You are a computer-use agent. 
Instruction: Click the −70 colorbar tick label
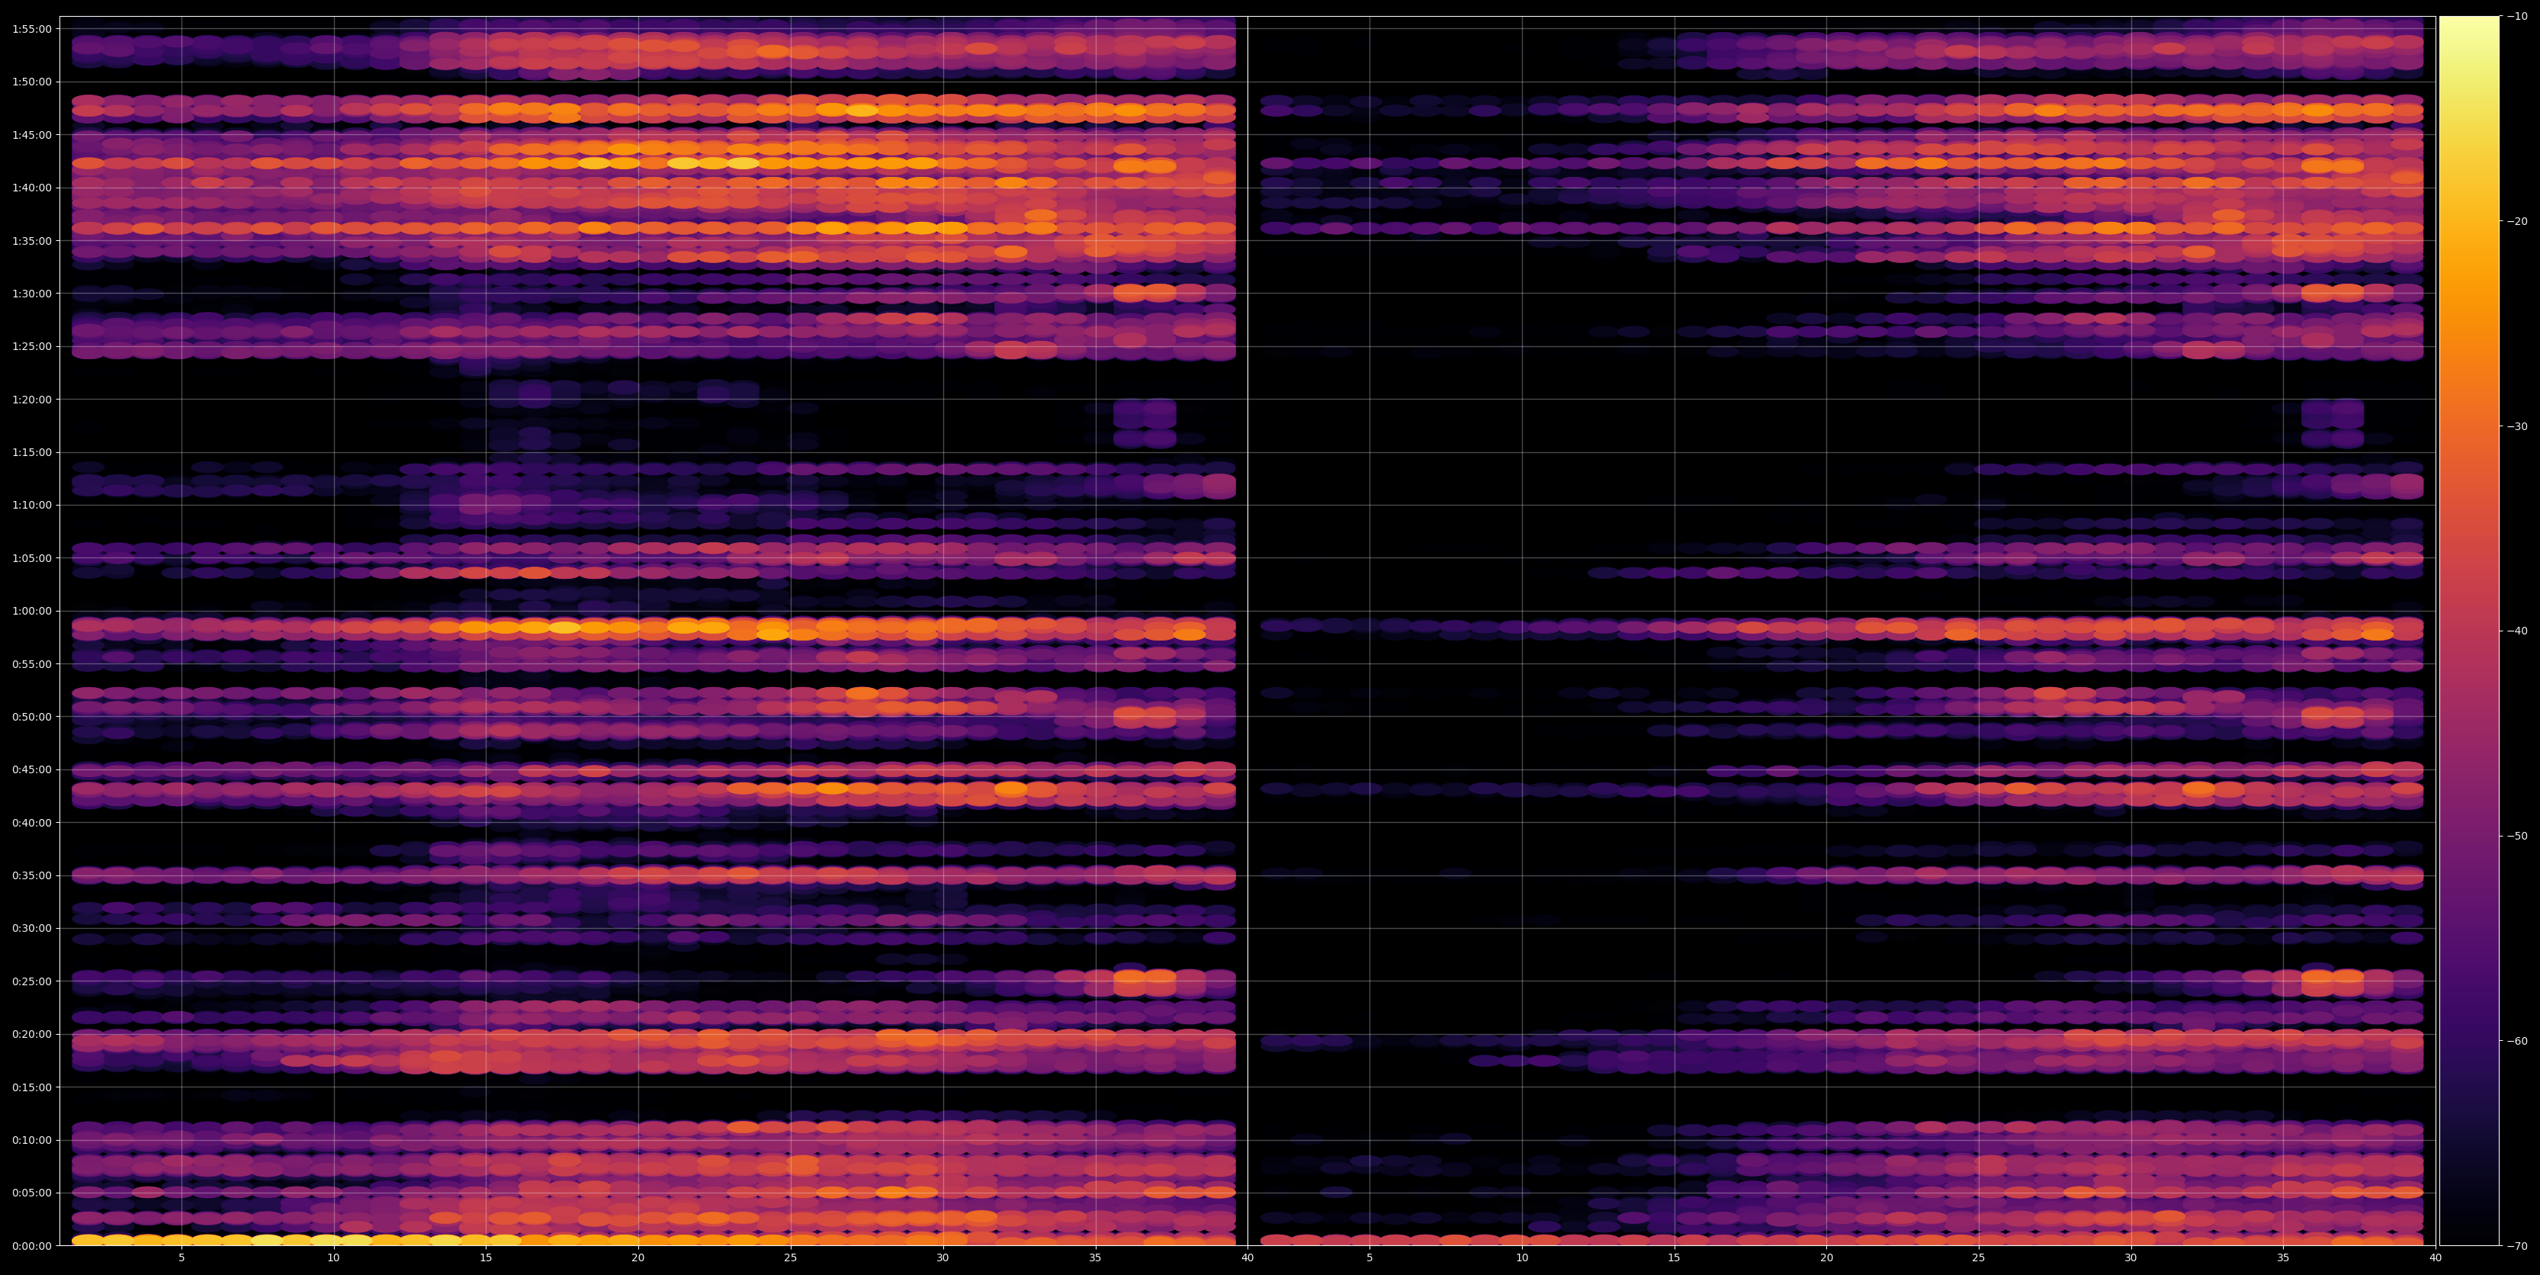point(2516,1246)
